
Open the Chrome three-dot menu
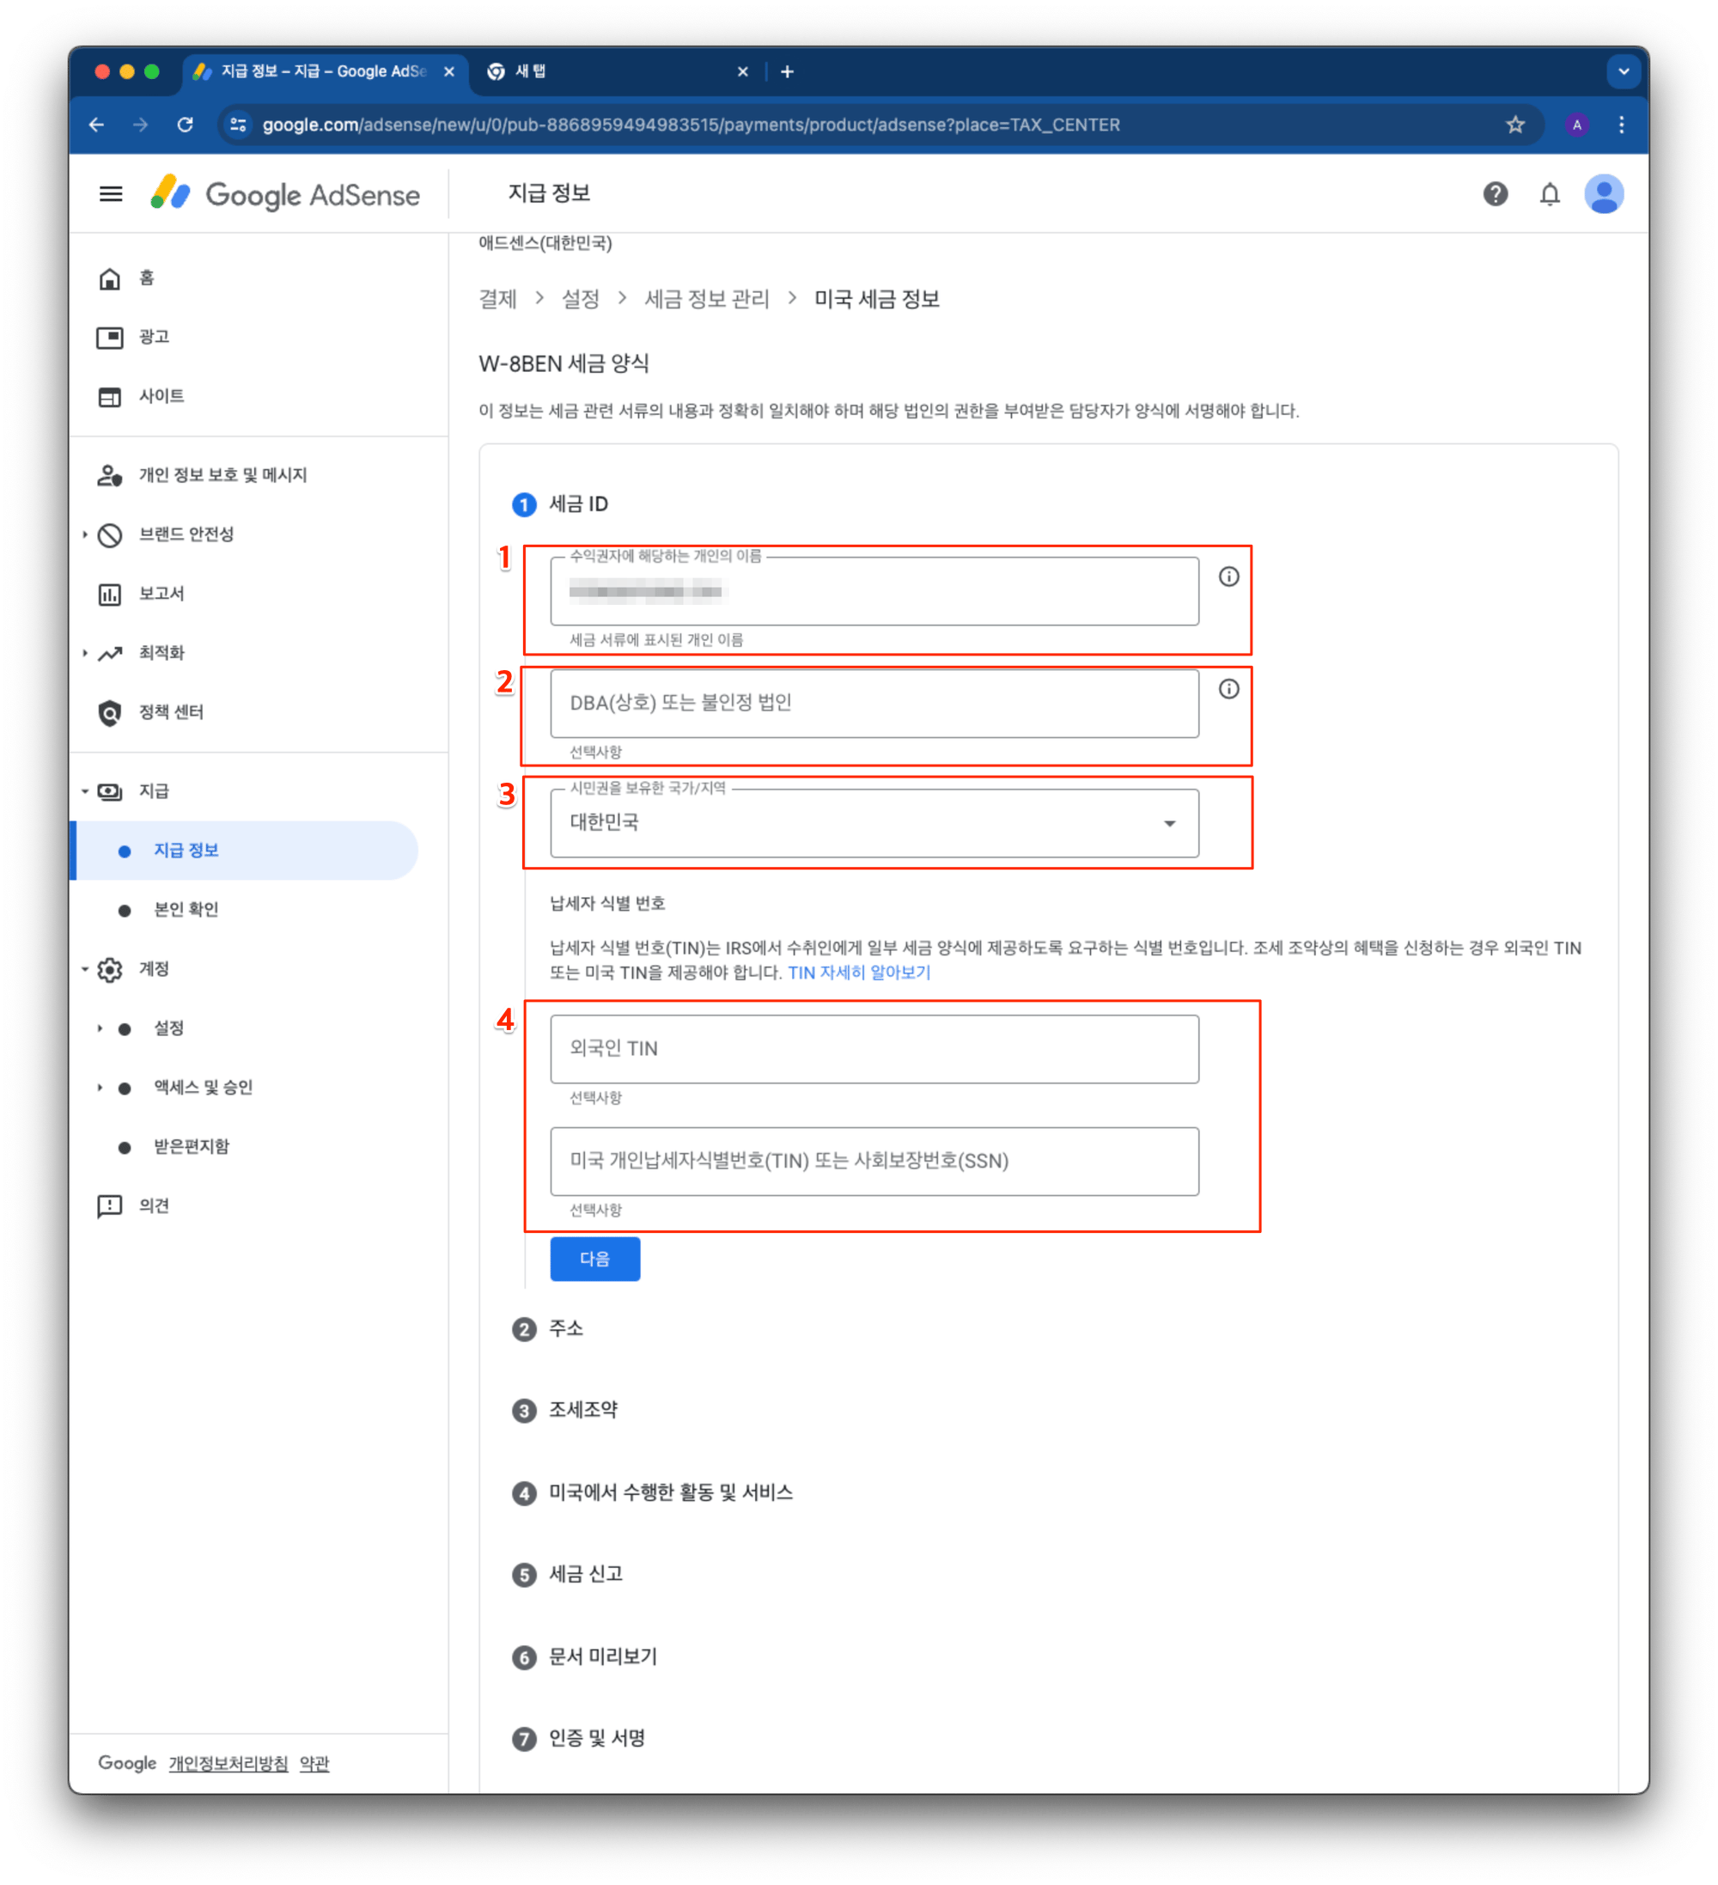tap(1621, 125)
